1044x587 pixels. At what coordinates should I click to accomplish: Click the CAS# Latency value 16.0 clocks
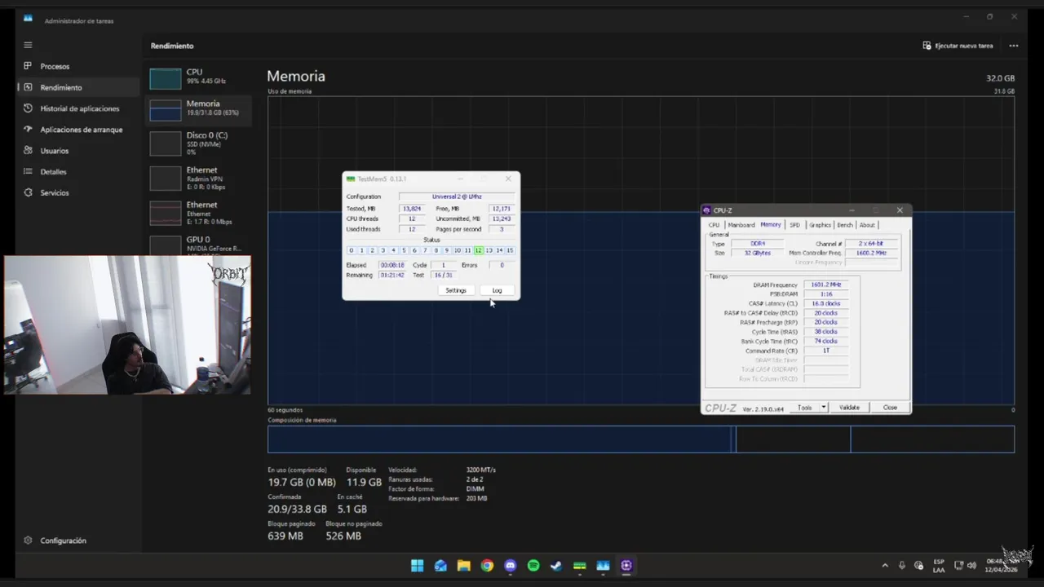(826, 303)
